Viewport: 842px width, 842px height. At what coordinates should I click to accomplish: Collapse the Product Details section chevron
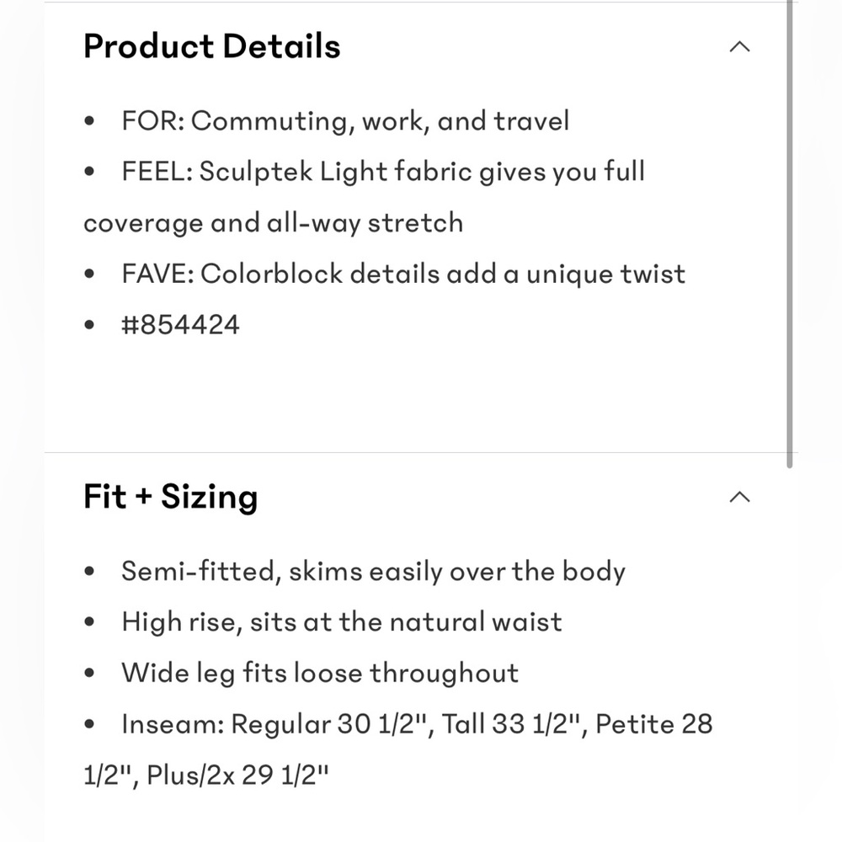click(x=739, y=46)
